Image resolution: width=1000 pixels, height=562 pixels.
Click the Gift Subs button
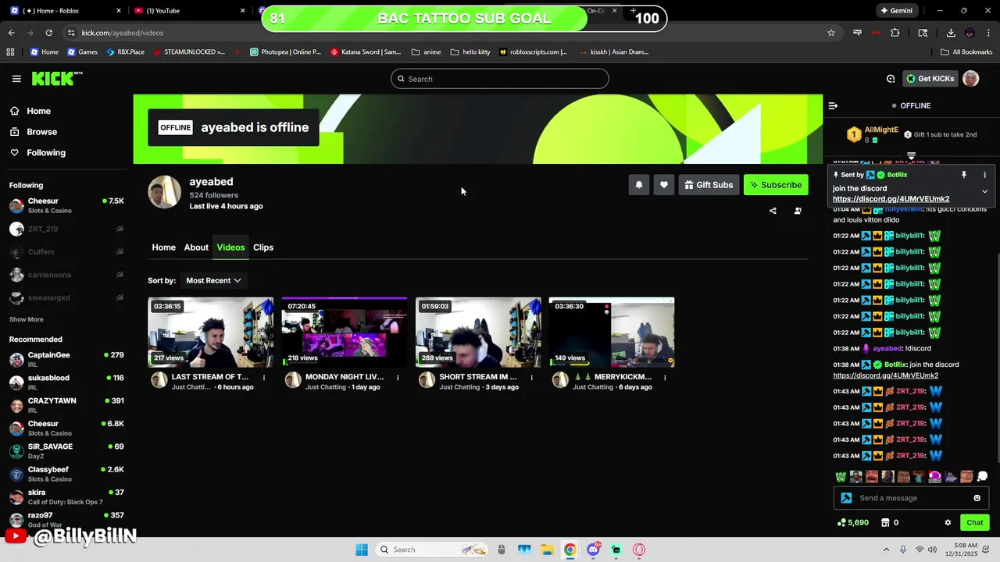click(x=709, y=185)
